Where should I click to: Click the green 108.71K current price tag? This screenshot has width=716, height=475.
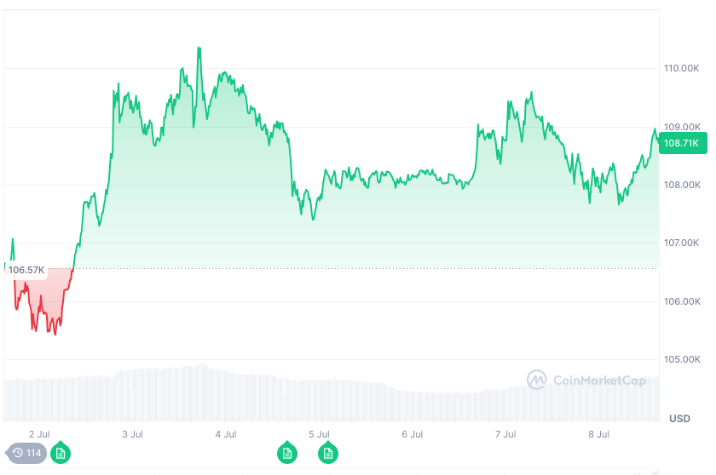point(683,143)
